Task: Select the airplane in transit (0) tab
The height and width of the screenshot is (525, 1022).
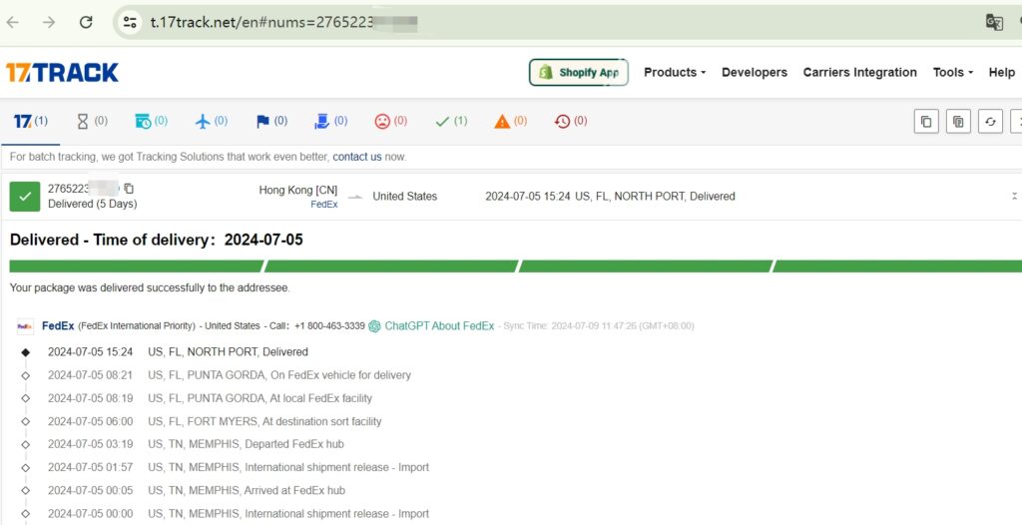Action: tap(212, 122)
